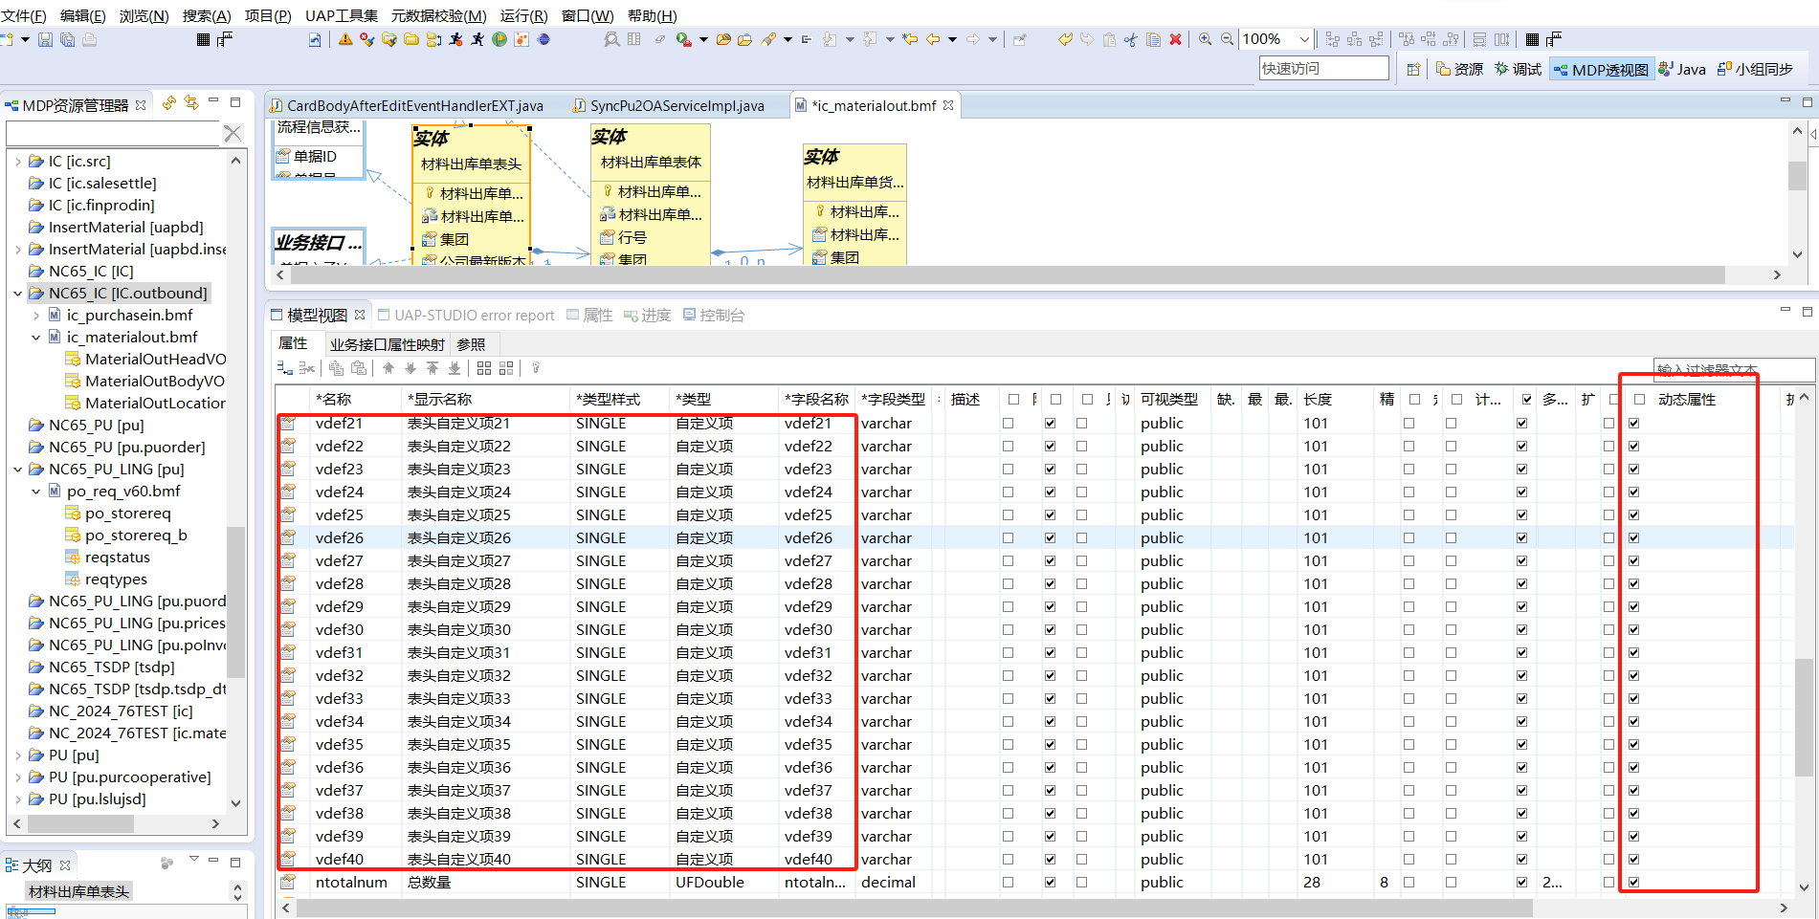Viewport: 1819px width, 919px height.
Task: Click the Save All toolbar icon
Action: (x=67, y=40)
